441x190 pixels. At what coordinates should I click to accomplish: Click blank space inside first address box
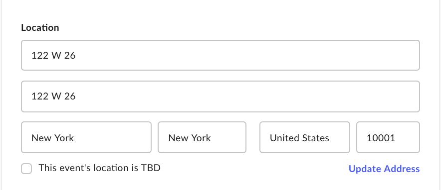(247, 55)
